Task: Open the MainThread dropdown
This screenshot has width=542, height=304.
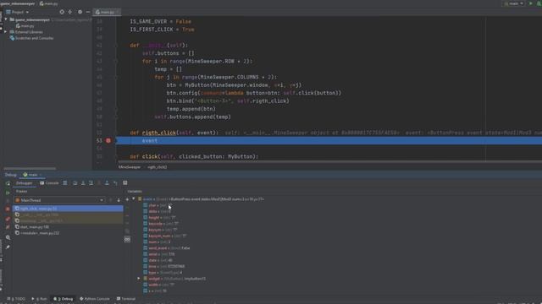Action: [59, 200]
